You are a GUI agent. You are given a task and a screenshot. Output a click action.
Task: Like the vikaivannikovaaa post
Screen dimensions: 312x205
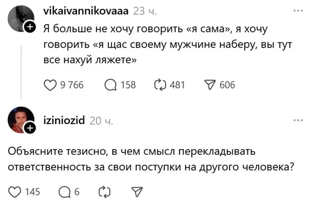pyautogui.click(x=50, y=85)
